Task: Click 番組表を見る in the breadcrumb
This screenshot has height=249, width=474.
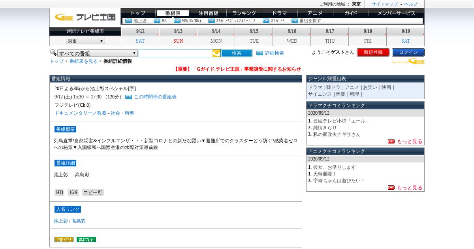Action: [x=84, y=61]
